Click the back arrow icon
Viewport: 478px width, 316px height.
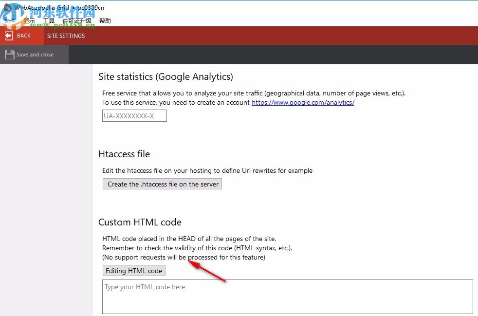point(9,36)
